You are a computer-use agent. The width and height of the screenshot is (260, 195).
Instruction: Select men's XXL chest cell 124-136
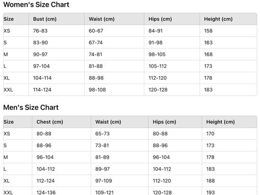click(x=46, y=192)
